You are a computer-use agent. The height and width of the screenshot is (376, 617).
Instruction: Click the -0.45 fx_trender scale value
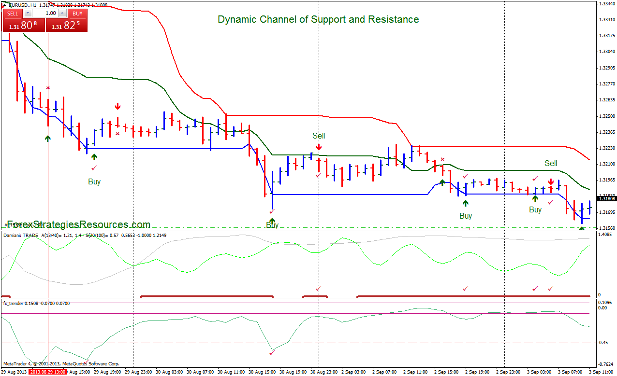(x=604, y=343)
